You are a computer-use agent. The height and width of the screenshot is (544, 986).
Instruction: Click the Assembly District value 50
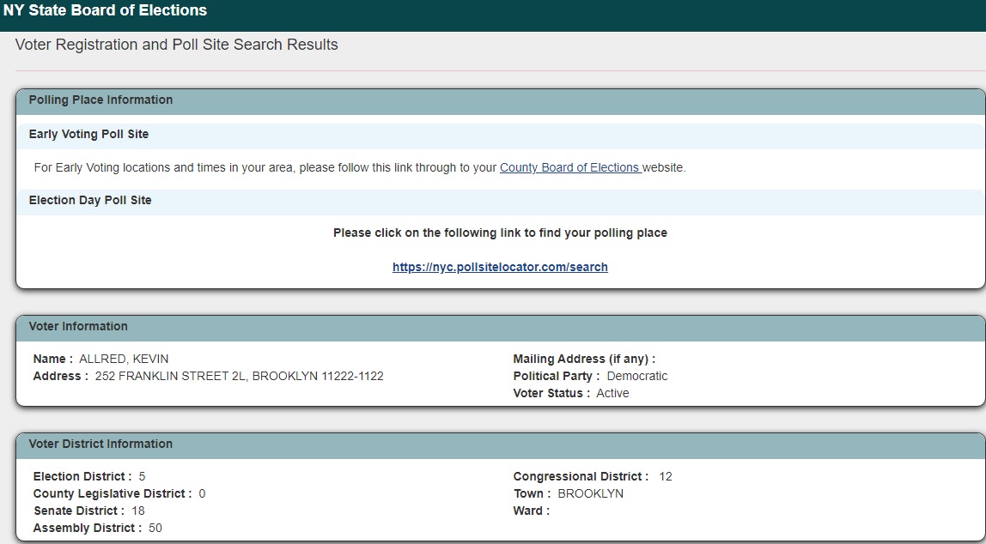(x=155, y=529)
